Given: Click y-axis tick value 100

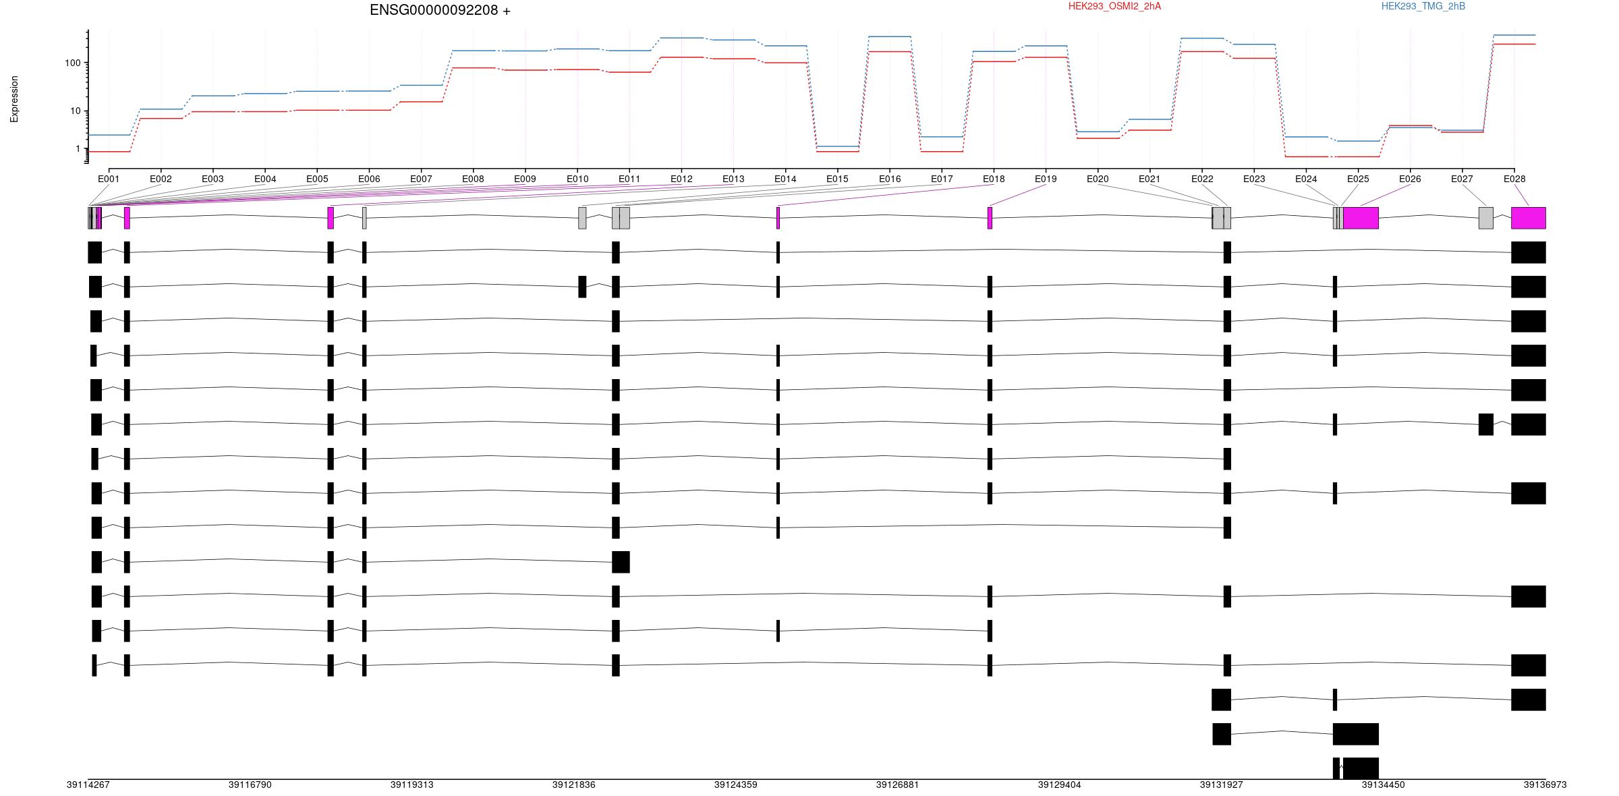Looking at the screenshot, I should (x=72, y=63).
